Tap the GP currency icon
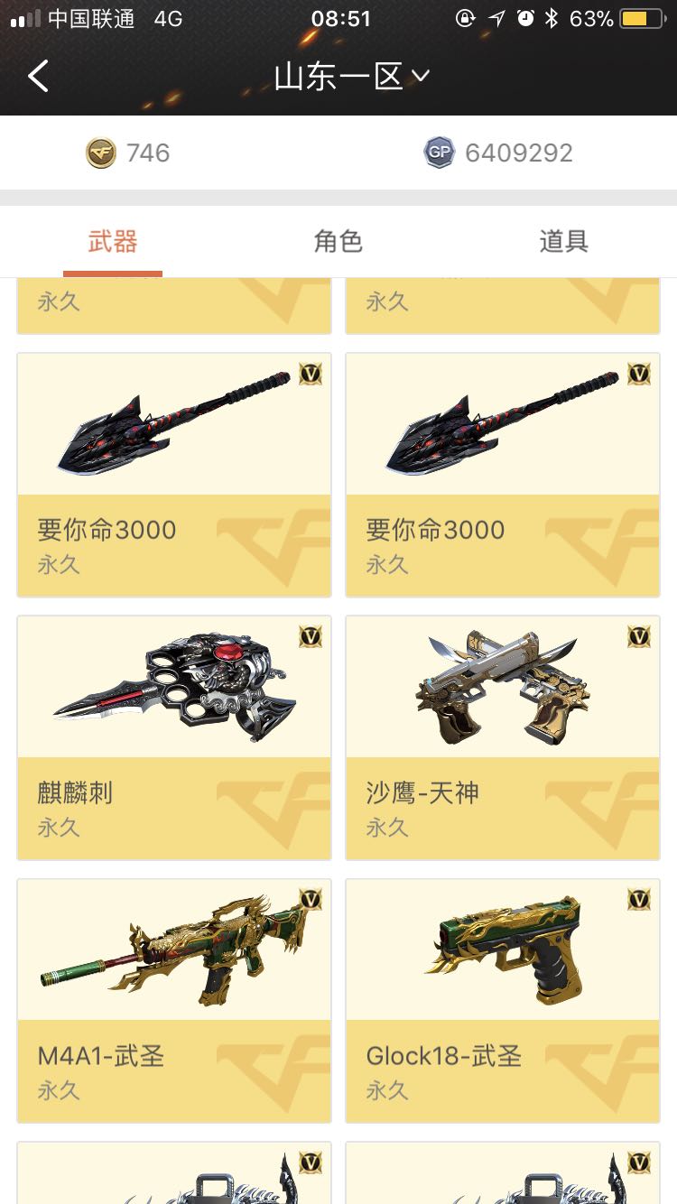677x1204 pixels. pyautogui.click(x=440, y=153)
